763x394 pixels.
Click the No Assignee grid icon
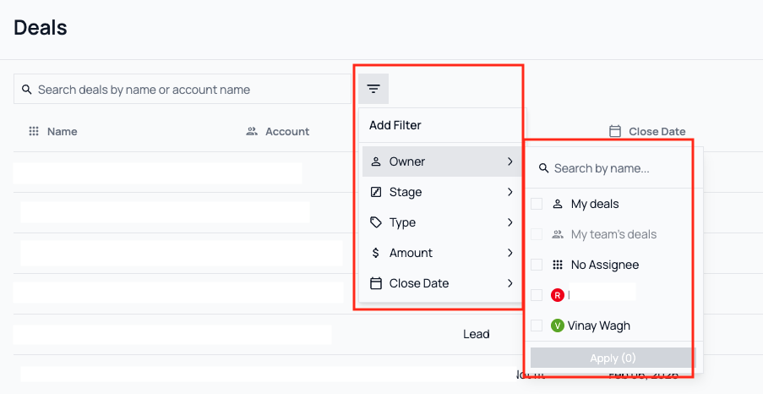point(558,265)
